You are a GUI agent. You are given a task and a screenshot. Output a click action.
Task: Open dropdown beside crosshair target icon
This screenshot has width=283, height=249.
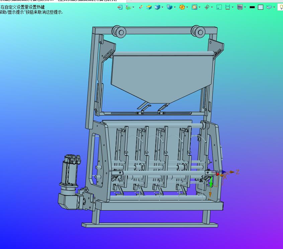(x=212, y=7)
